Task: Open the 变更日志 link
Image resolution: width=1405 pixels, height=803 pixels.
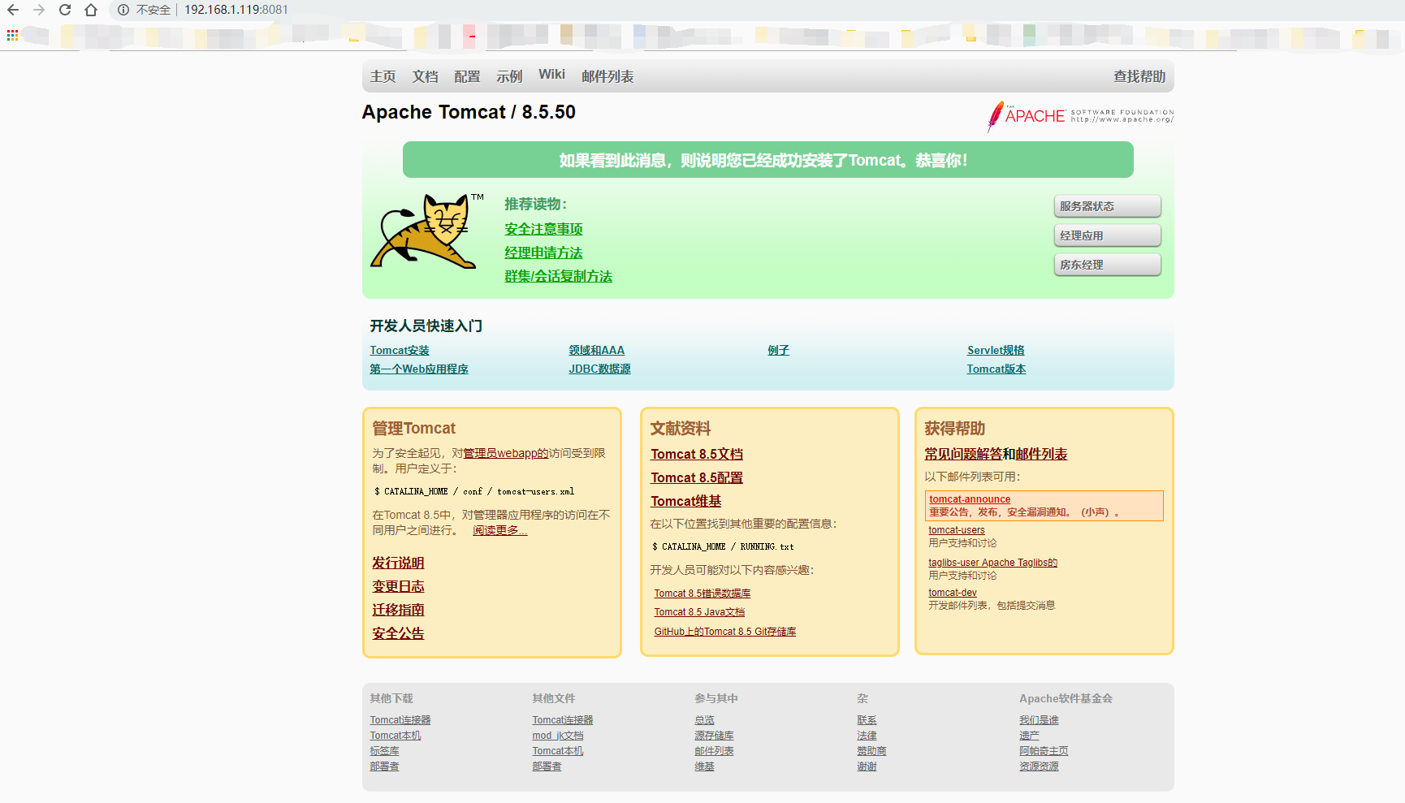Action: click(x=398, y=586)
